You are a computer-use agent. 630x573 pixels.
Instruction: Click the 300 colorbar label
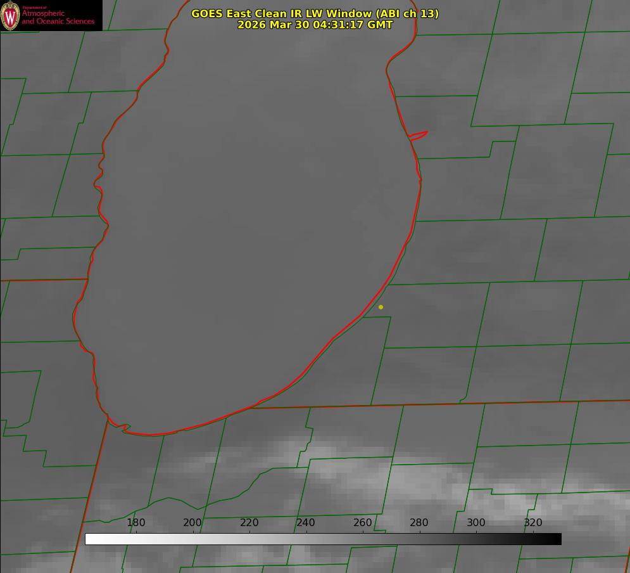476,522
